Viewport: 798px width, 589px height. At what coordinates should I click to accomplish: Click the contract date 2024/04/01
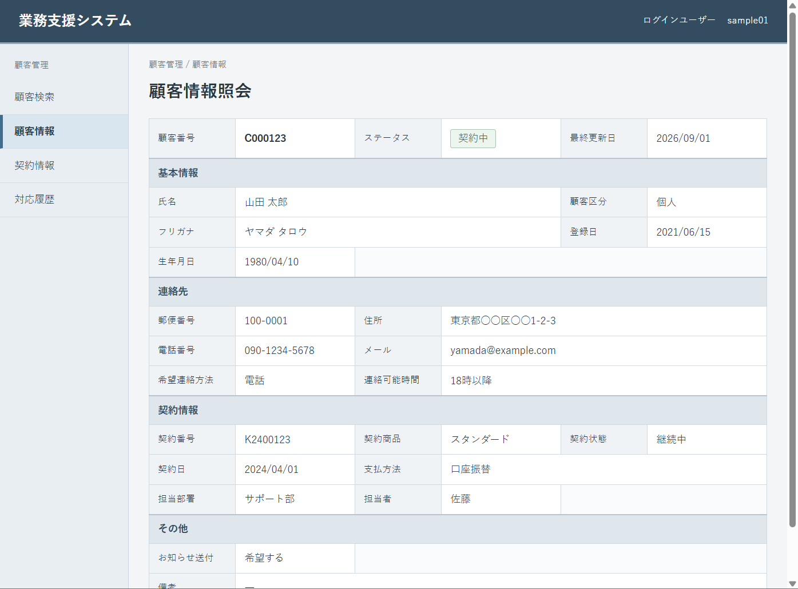pyautogui.click(x=271, y=469)
